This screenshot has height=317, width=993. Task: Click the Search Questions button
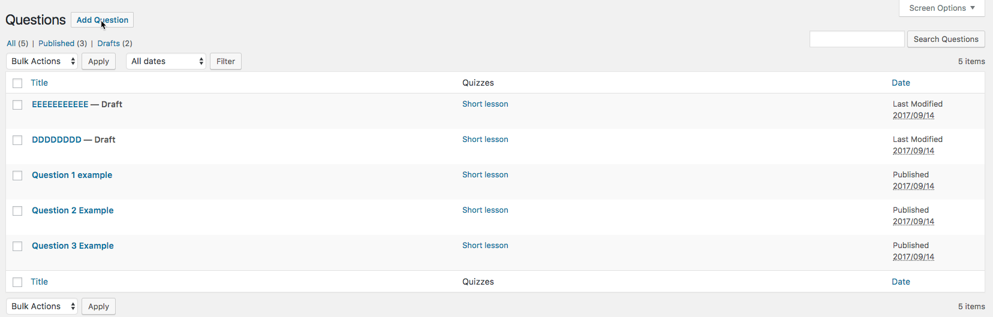point(946,39)
